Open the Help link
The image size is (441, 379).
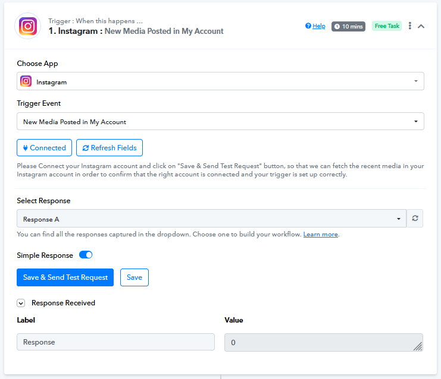tap(318, 26)
